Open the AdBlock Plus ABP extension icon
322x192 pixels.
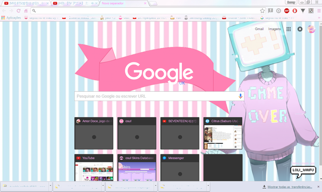tap(287, 11)
